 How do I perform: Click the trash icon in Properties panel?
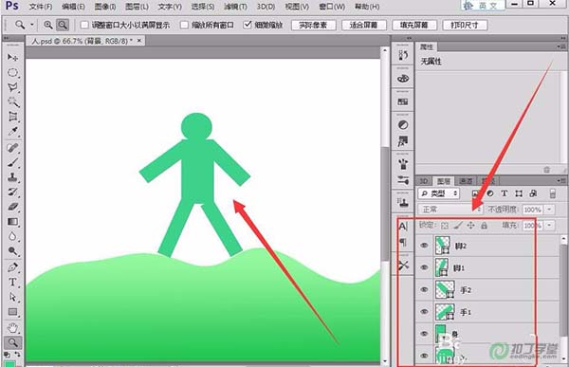[547, 170]
